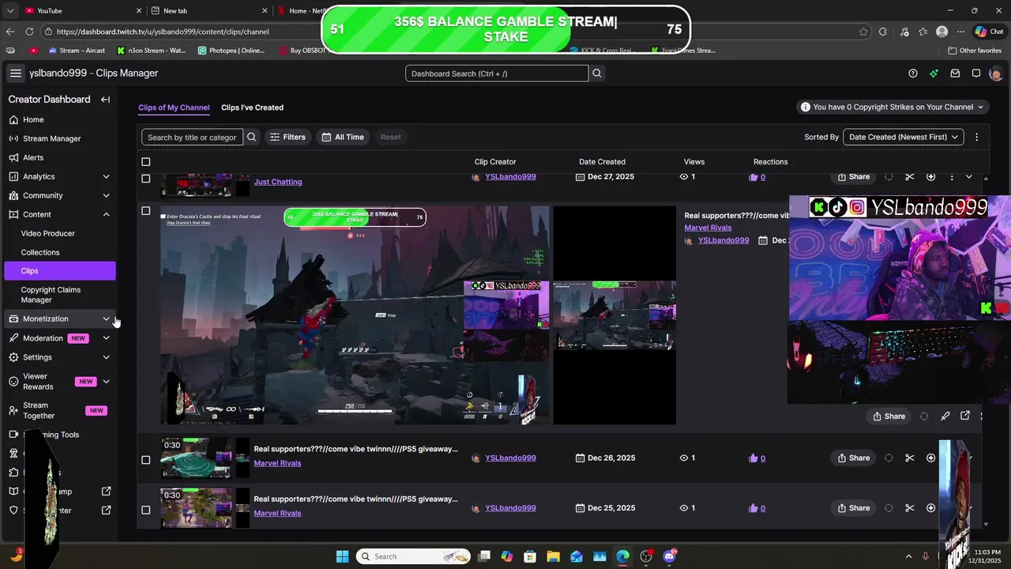Screen dimensions: 1011x569
Task: Click Share in the expanded clip panel
Action: [x=889, y=416]
